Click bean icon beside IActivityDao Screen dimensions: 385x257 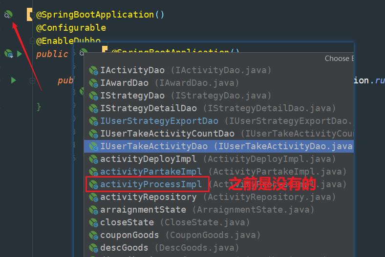(x=93, y=70)
